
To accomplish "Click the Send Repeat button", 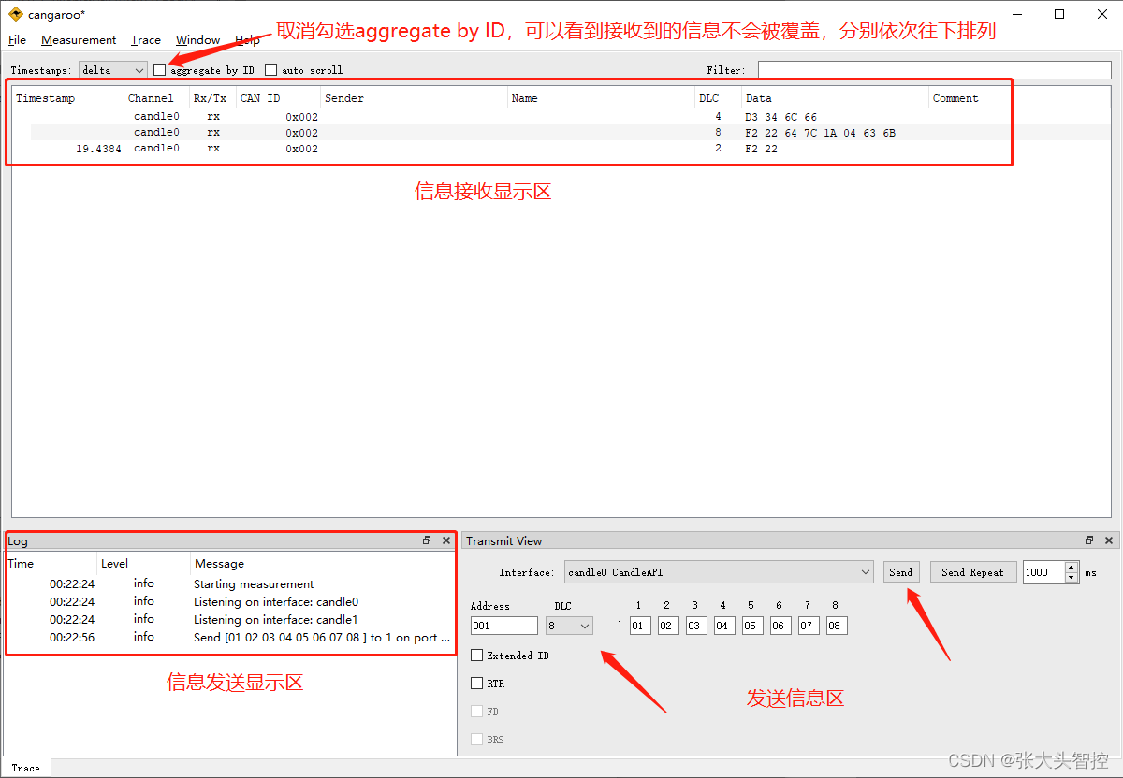I will coord(973,571).
